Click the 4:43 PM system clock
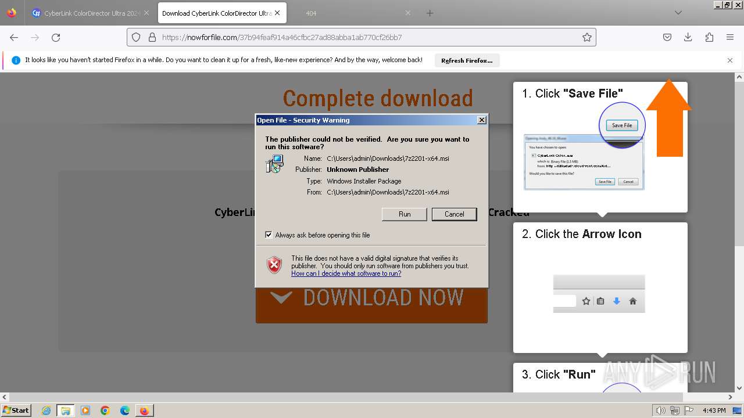 point(714,410)
